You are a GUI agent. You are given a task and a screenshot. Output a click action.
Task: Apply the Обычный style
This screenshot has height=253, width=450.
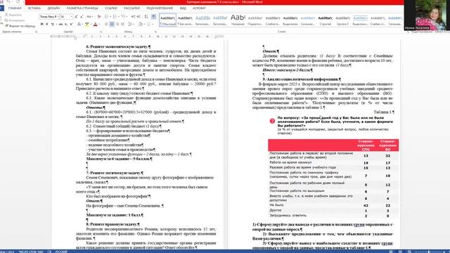167,20
